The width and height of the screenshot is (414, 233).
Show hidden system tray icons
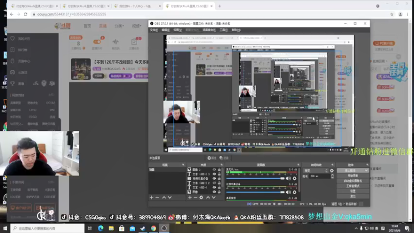pyautogui.click(x=356, y=228)
